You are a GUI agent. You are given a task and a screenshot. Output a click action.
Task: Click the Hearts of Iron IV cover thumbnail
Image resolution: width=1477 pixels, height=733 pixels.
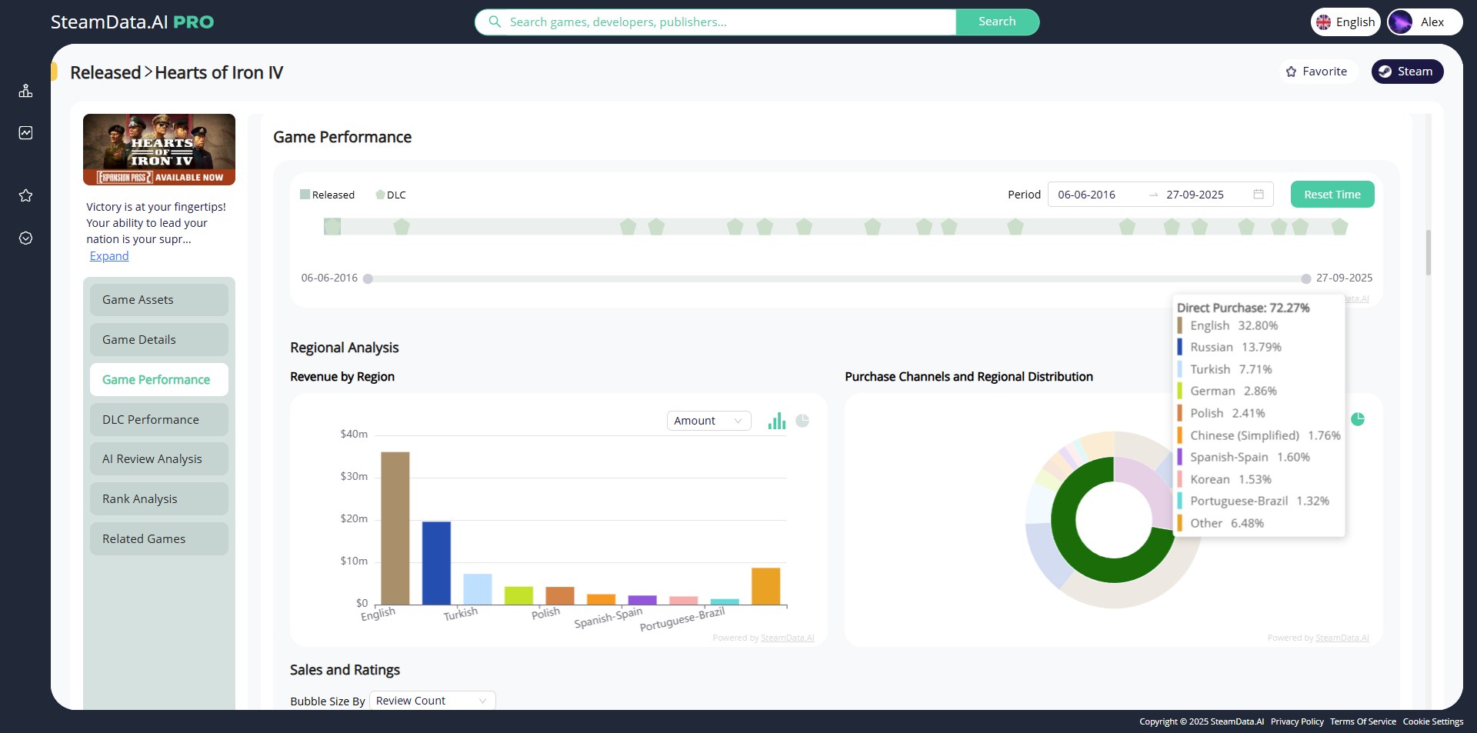click(x=158, y=149)
